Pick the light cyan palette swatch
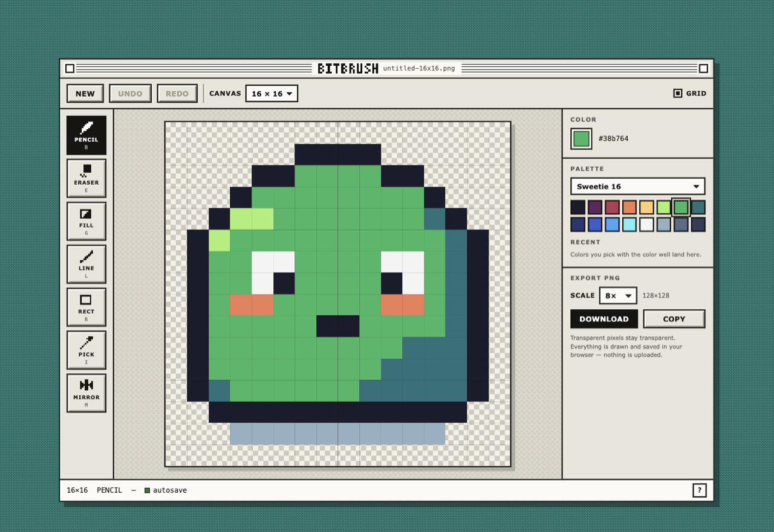The height and width of the screenshot is (532, 774). (x=629, y=225)
